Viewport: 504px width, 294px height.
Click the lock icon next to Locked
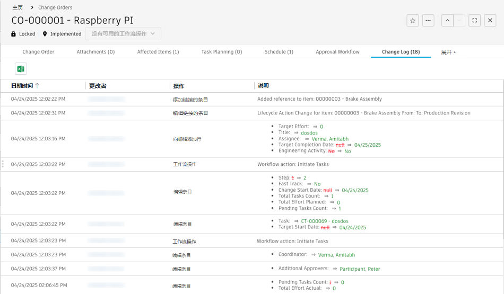coord(13,34)
